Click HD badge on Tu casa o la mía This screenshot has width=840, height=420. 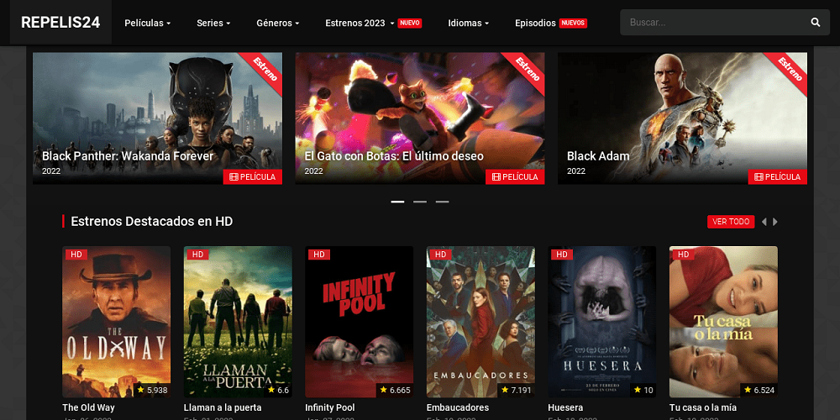pos(684,255)
